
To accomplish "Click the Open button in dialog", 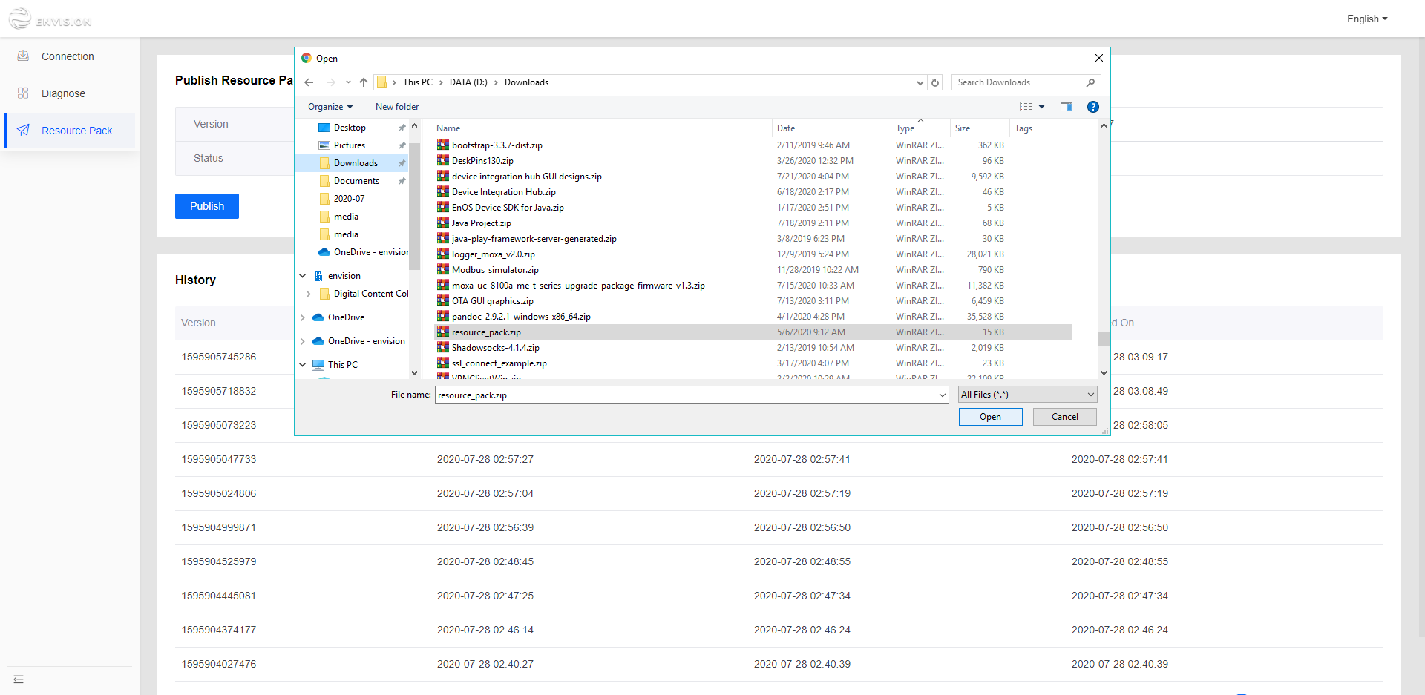I will click(x=990, y=417).
